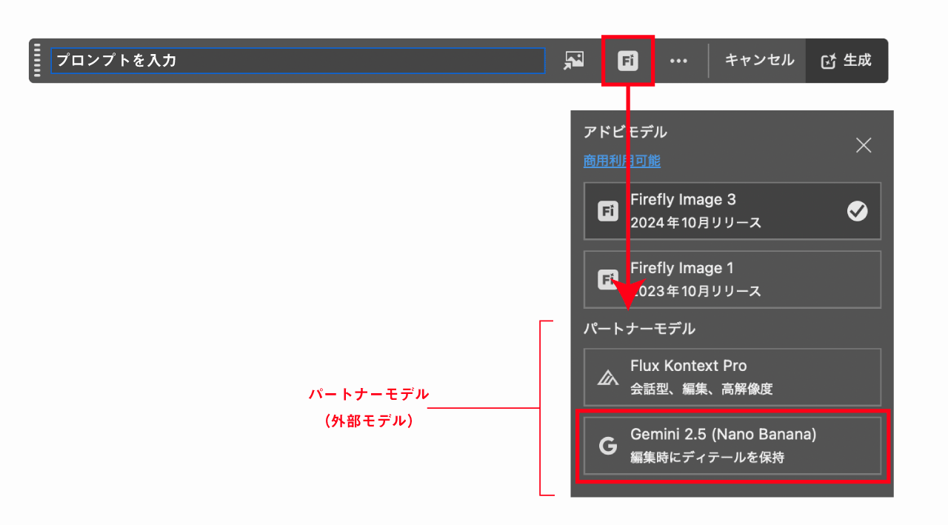The width and height of the screenshot is (948, 525).
Task: Open the Firefly model picker icon
Action: click(628, 61)
